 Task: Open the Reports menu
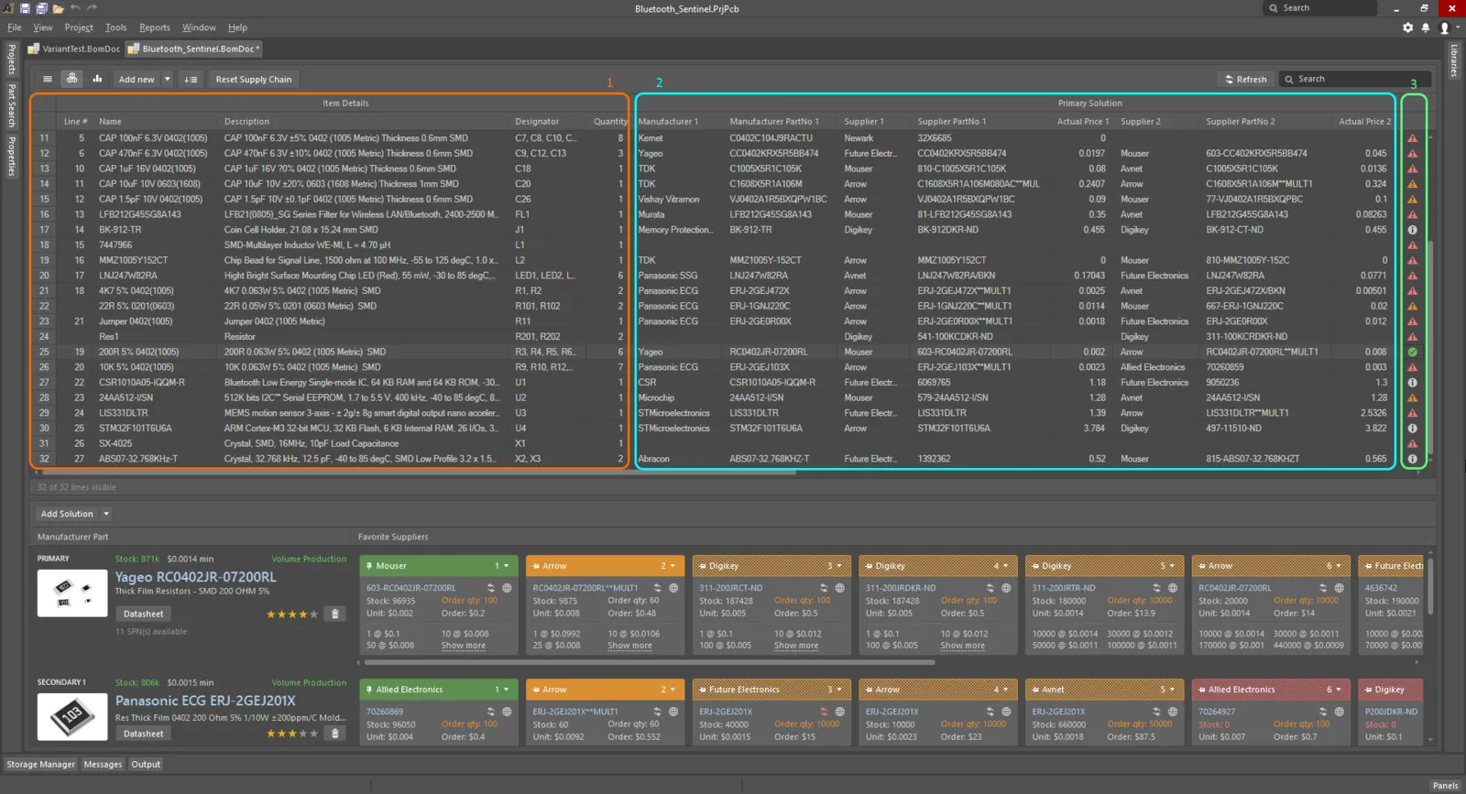[x=155, y=27]
